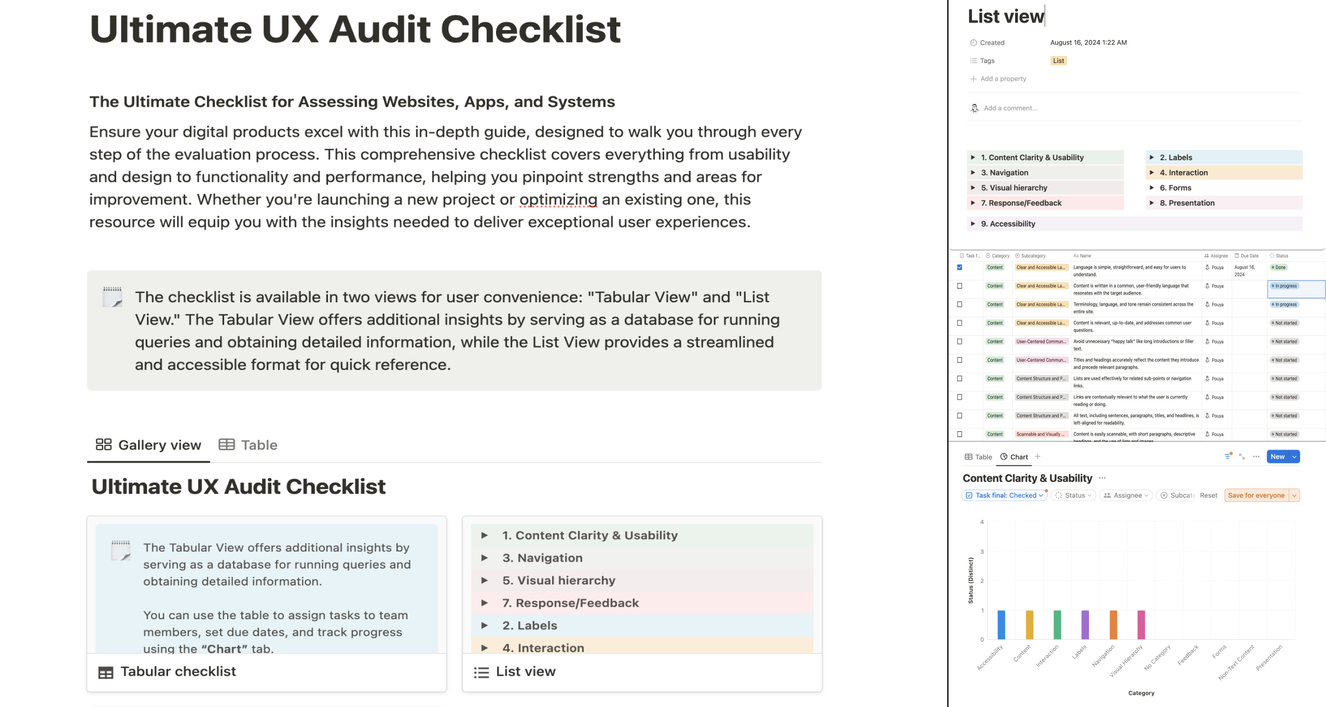Click the yellow List tag
Viewport: 1326px width, 707px height.
tap(1058, 61)
